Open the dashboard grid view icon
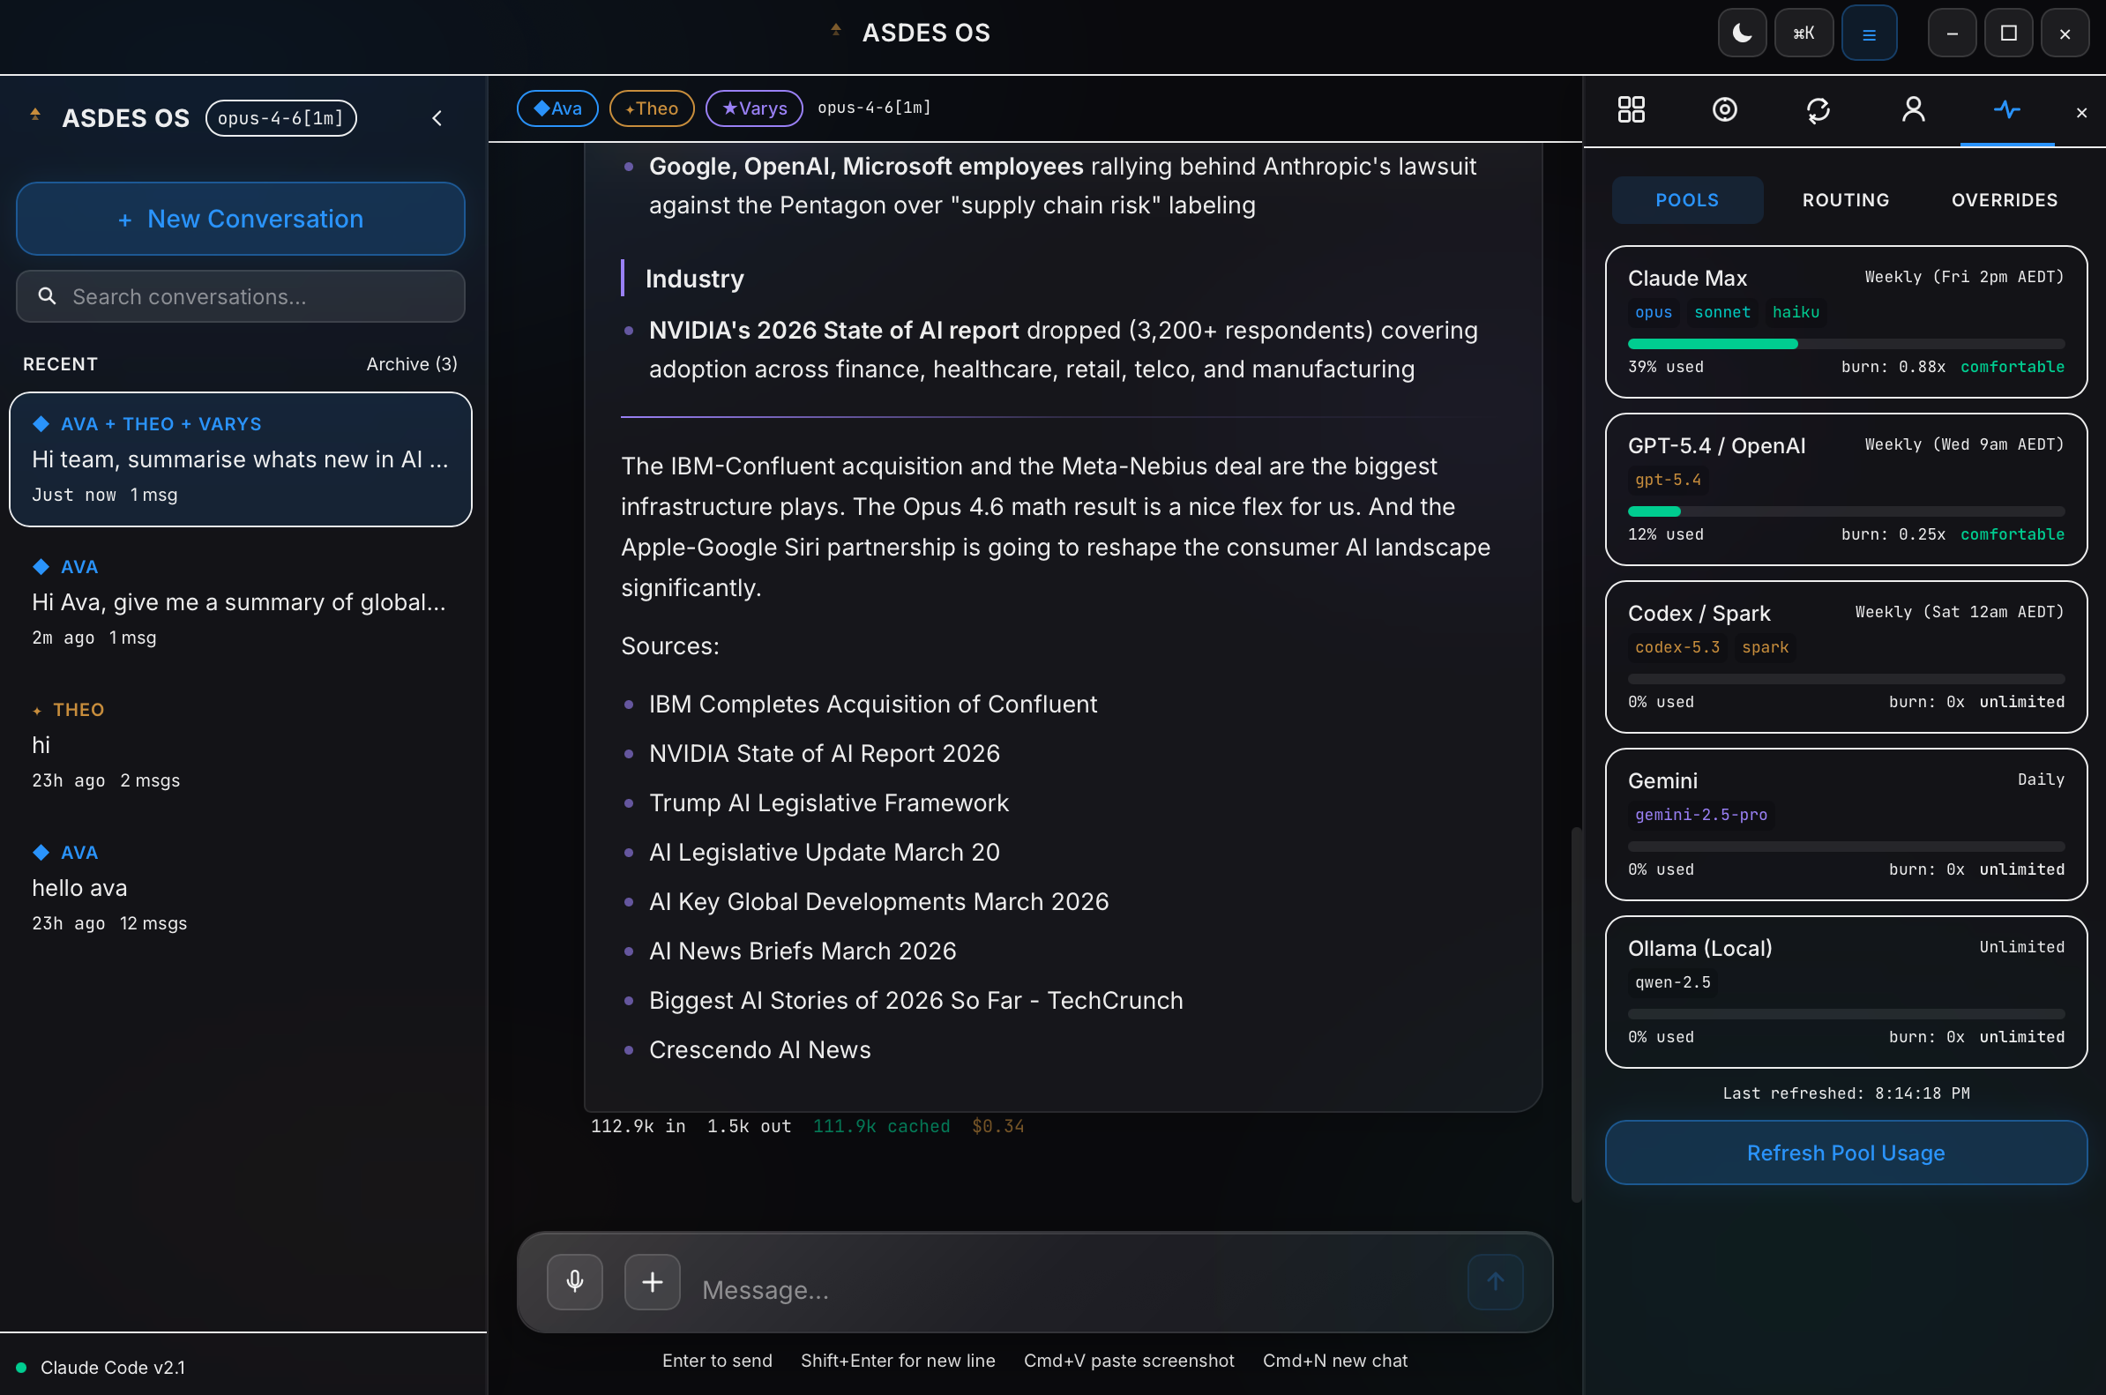Image resolution: width=2106 pixels, height=1395 pixels. pos(1631,110)
